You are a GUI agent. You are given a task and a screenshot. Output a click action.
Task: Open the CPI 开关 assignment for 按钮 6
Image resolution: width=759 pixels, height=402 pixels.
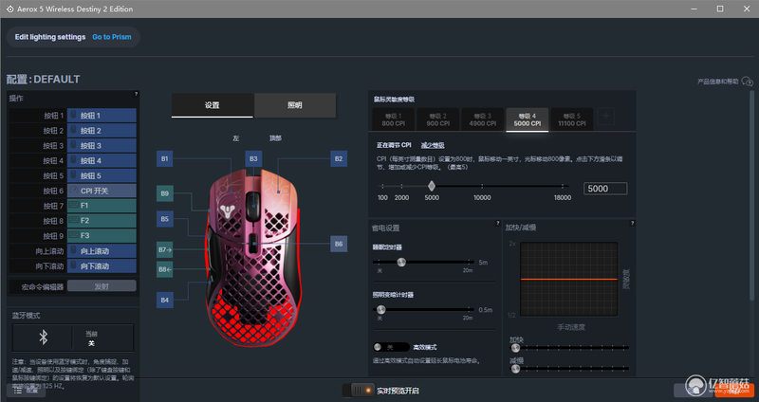tap(102, 191)
